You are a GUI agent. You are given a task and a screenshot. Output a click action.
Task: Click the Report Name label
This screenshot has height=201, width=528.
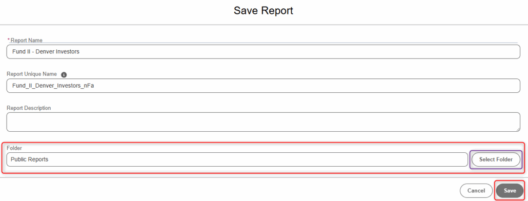(x=26, y=41)
